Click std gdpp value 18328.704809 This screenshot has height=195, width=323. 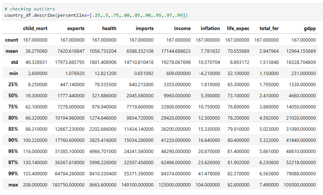301,62
